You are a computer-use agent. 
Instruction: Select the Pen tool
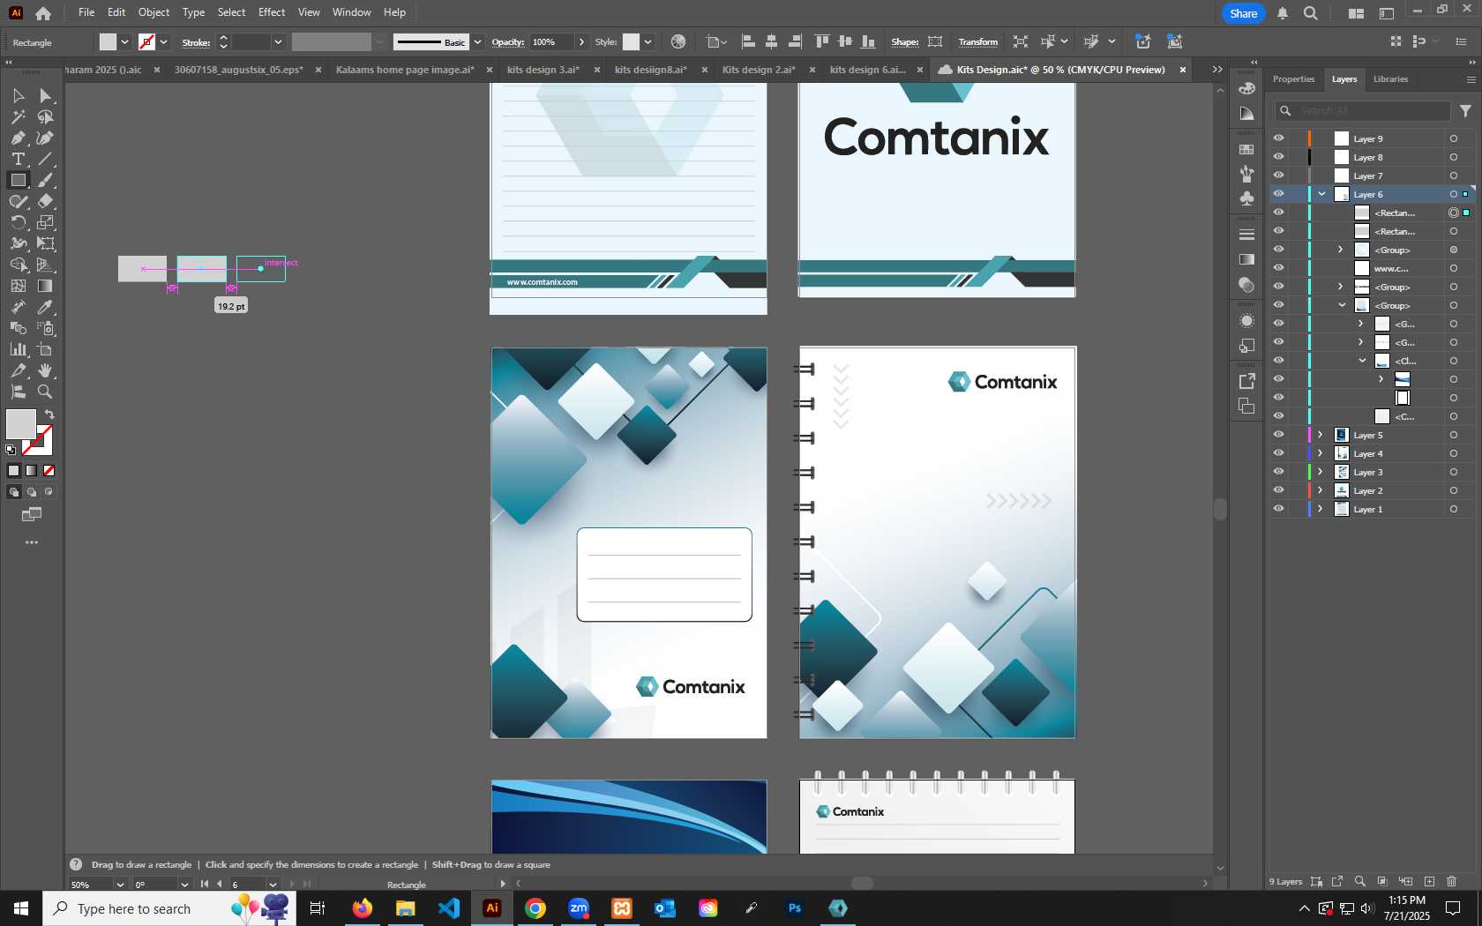[x=18, y=138]
